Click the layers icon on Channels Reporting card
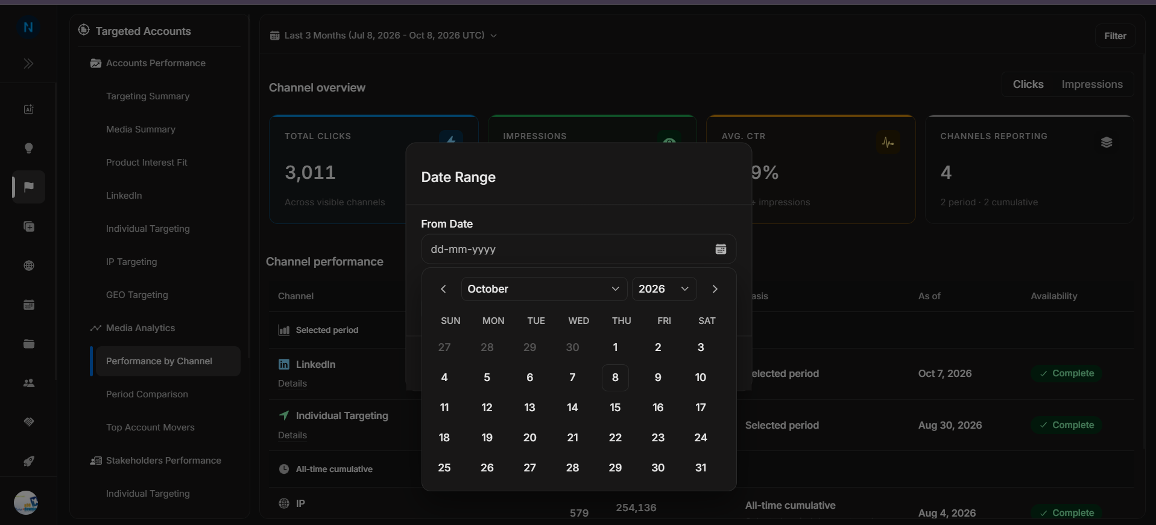Screen dimensions: 1156x525 click(x=1107, y=142)
